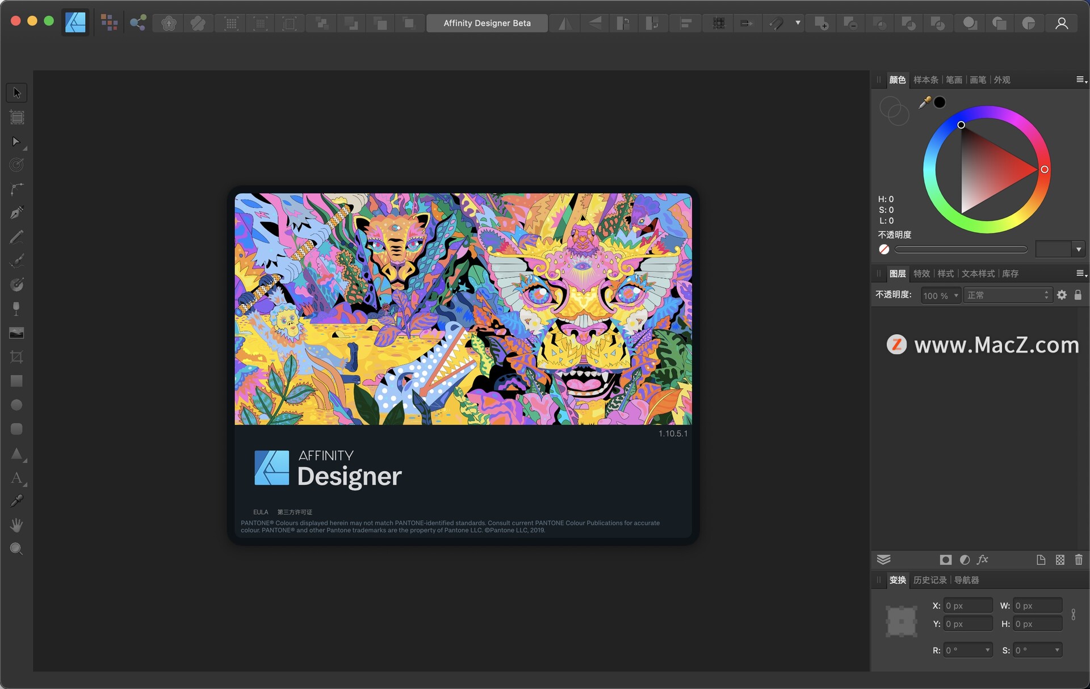This screenshot has width=1090, height=689.
Task: Delete layer with trash icon
Action: [x=1079, y=560]
